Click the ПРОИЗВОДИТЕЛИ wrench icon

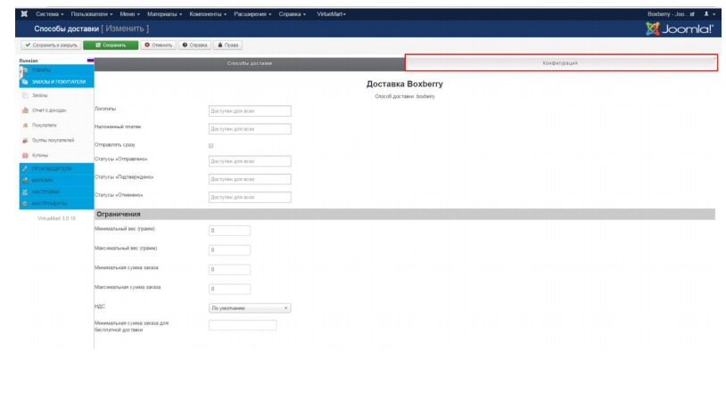point(25,168)
